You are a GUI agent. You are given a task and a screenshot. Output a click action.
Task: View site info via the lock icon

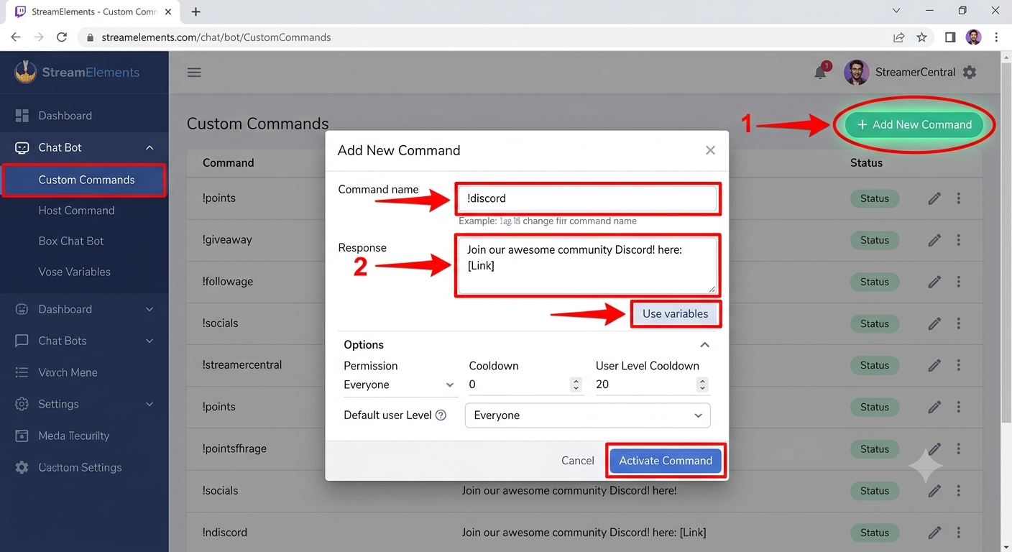pos(90,37)
